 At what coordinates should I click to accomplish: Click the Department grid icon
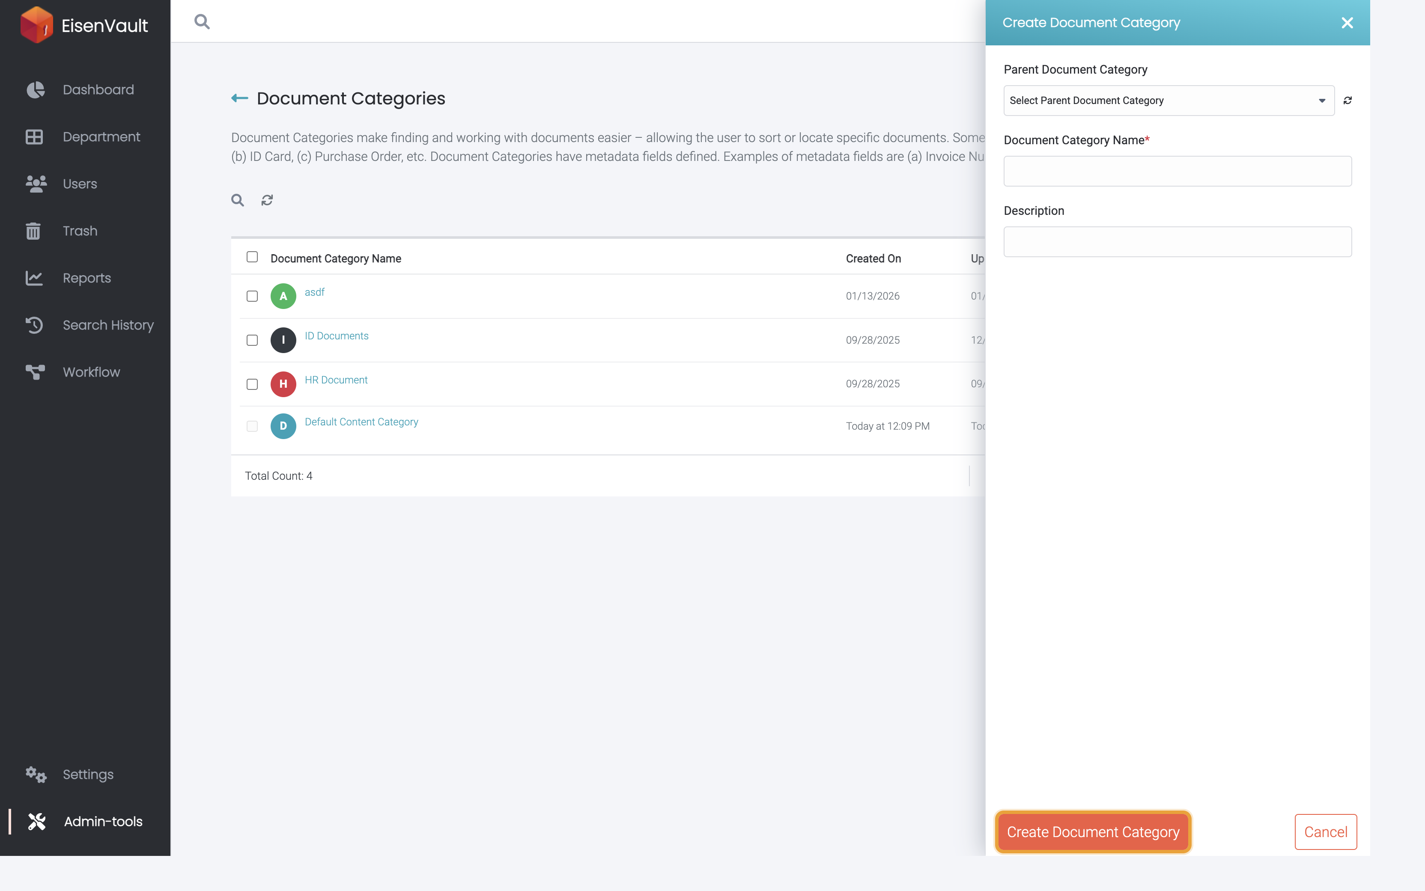(34, 137)
